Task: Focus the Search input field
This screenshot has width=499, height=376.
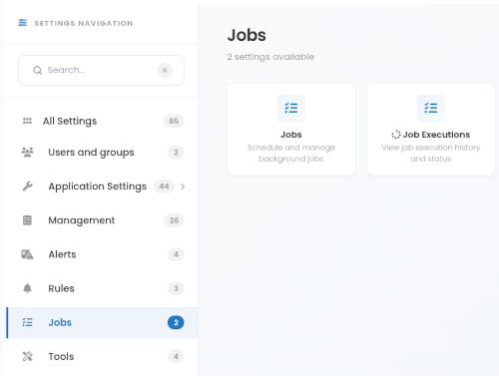Action: (101, 70)
